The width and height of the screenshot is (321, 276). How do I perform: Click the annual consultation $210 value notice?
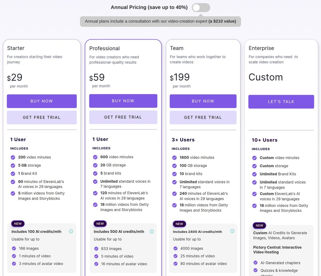point(160,21)
